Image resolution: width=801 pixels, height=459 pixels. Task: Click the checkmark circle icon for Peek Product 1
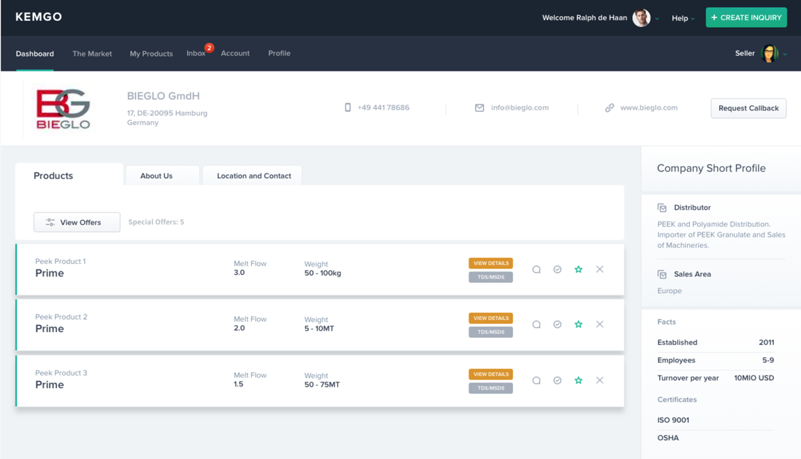[558, 269]
